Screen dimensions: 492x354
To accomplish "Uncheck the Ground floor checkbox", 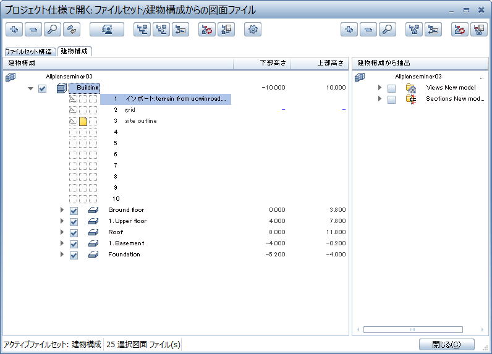I will point(74,211).
